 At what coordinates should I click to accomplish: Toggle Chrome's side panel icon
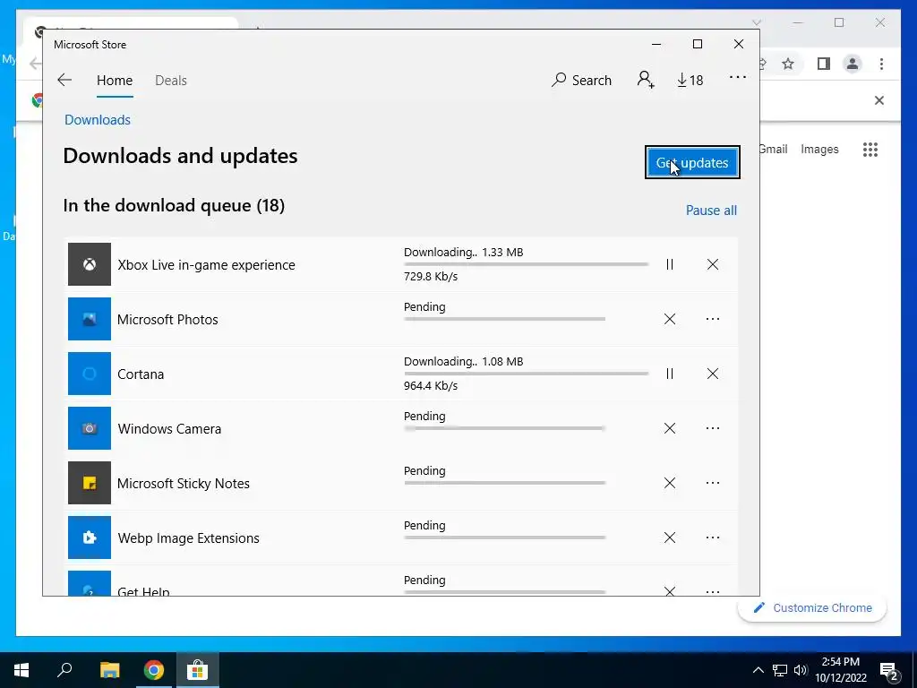(x=824, y=64)
